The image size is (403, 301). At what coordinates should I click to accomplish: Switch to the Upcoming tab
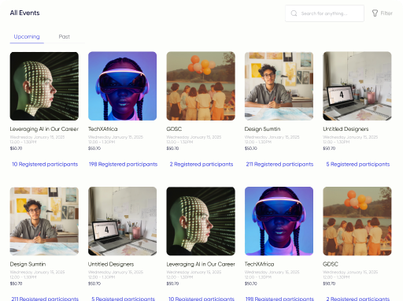tap(27, 36)
